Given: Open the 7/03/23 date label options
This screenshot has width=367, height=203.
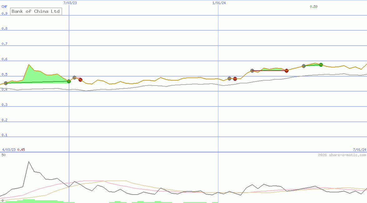Looking at the screenshot, I should point(69,3).
